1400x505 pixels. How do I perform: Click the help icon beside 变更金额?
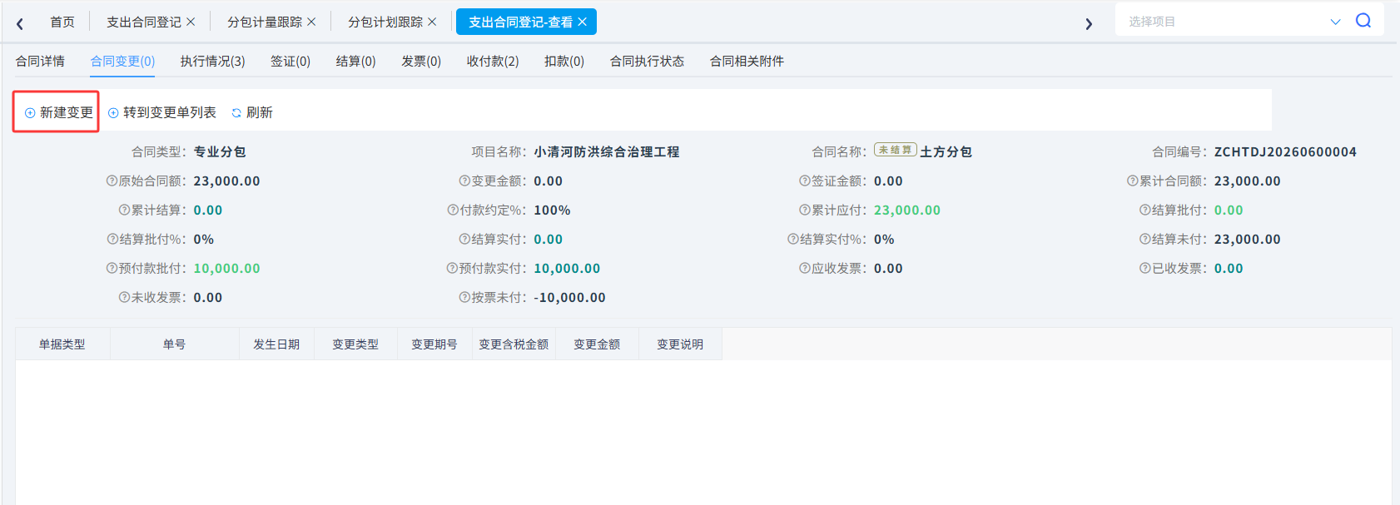pyautogui.click(x=464, y=181)
